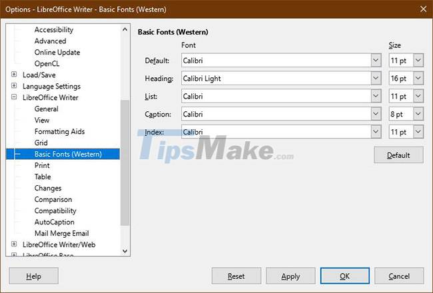Confirm with the OK button
This screenshot has height=293, width=433.
(x=344, y=276)
